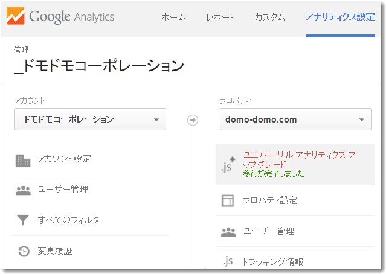Switch to the カスタム tab

click(x=270, y=18)
